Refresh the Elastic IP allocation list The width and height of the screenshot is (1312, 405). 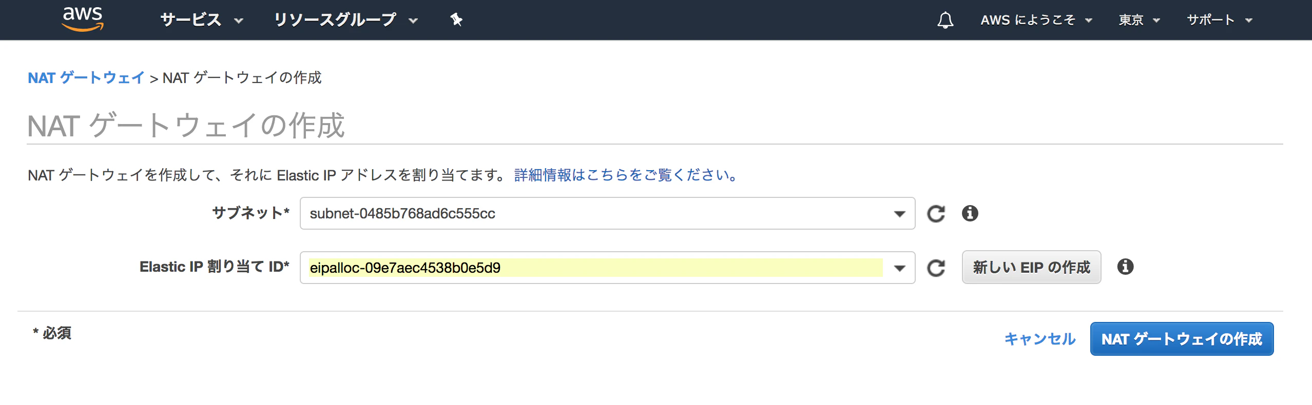pos(936,267)
